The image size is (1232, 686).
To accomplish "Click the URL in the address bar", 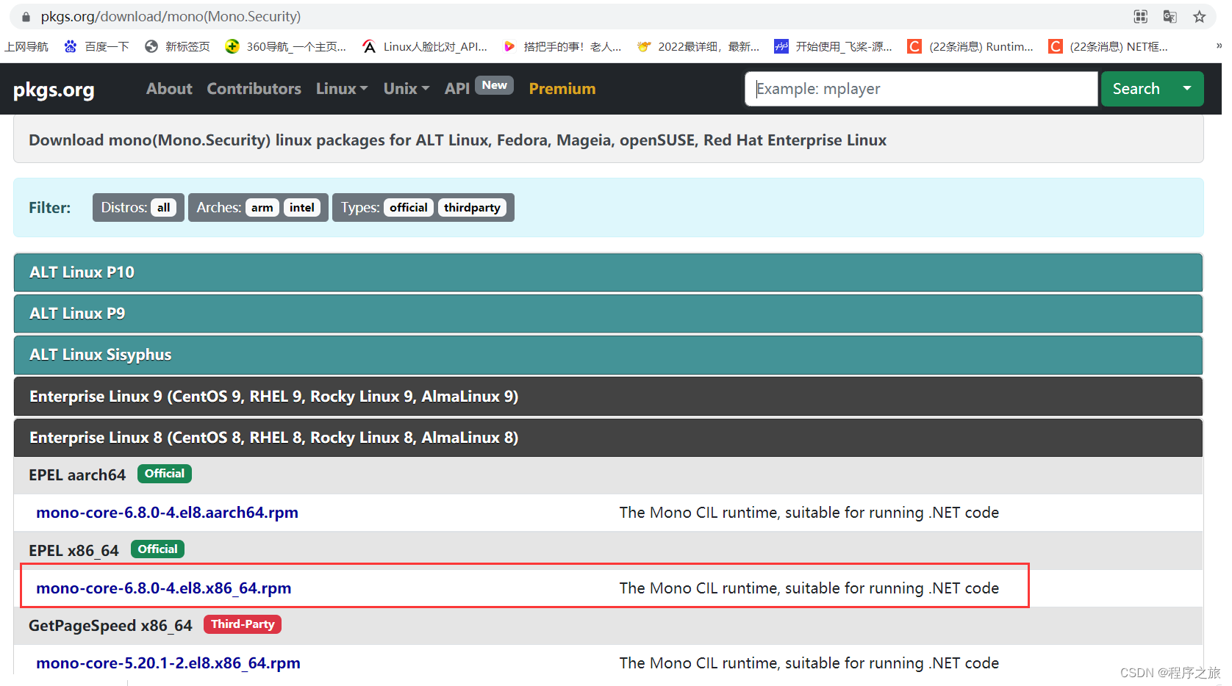I will tap(171, 16).
